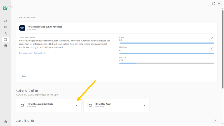
Task: Edit the Users (5 of 5) section with the pencil
Action: click(x=215, y=121)
